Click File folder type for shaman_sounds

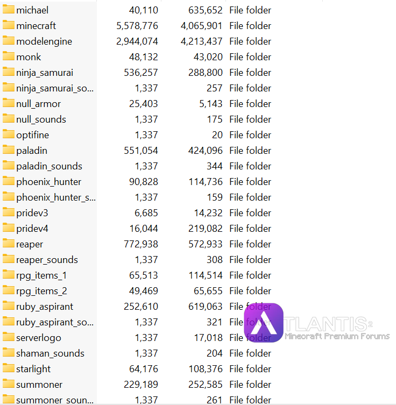coord(250,353)
